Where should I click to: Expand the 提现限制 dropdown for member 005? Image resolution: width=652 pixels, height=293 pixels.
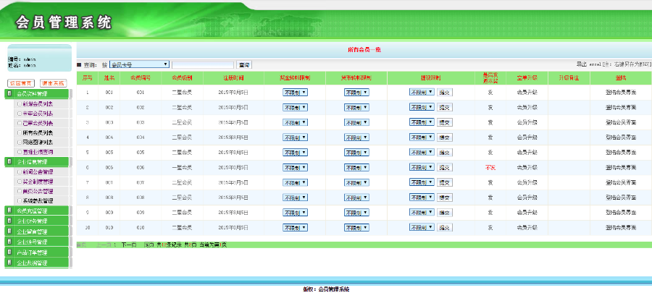click(x=422, y=153)
